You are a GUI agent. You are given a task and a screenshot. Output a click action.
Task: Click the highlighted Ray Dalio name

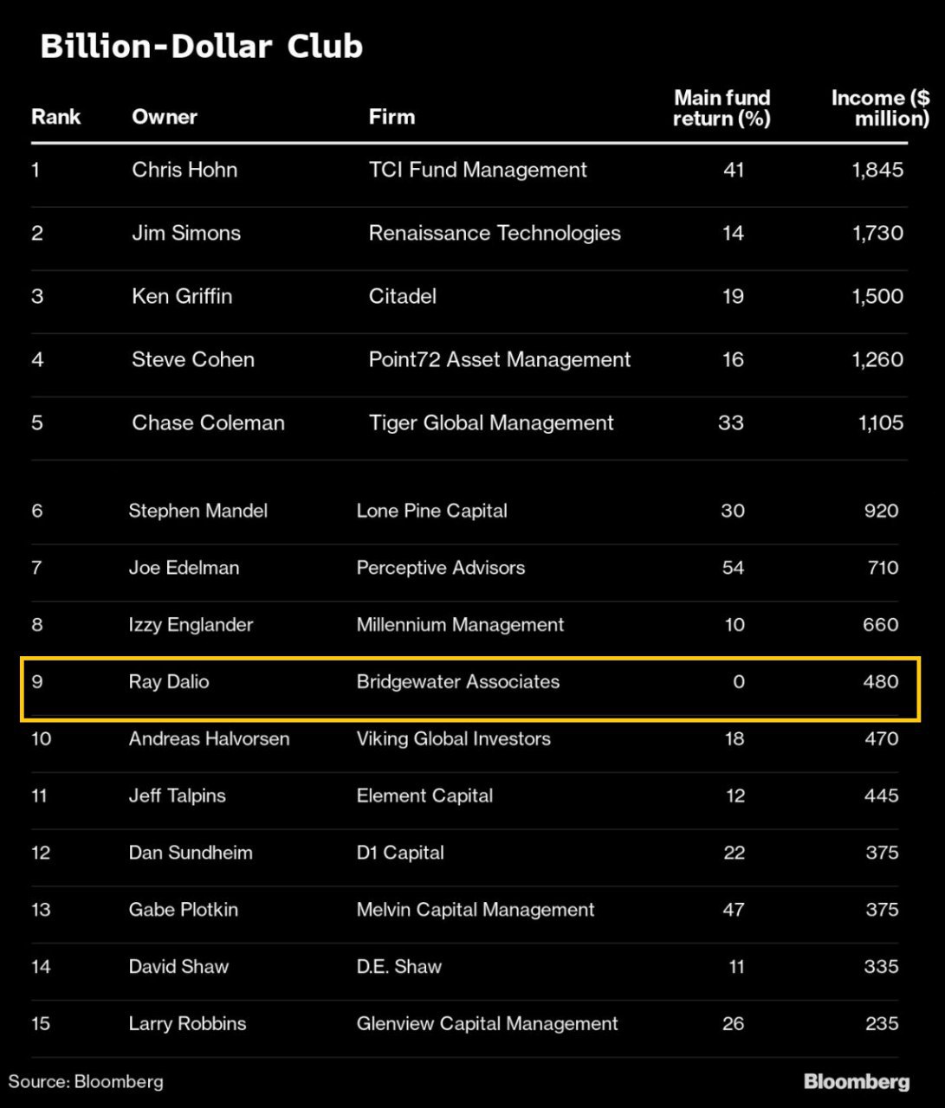coord(169,682)
